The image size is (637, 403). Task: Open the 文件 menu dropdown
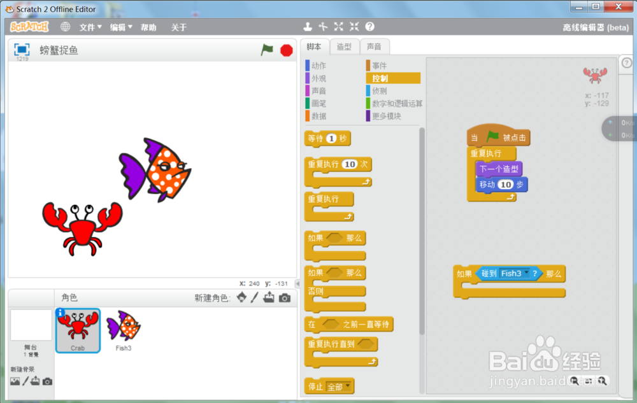pyautogui.click(x=89, y=27)
